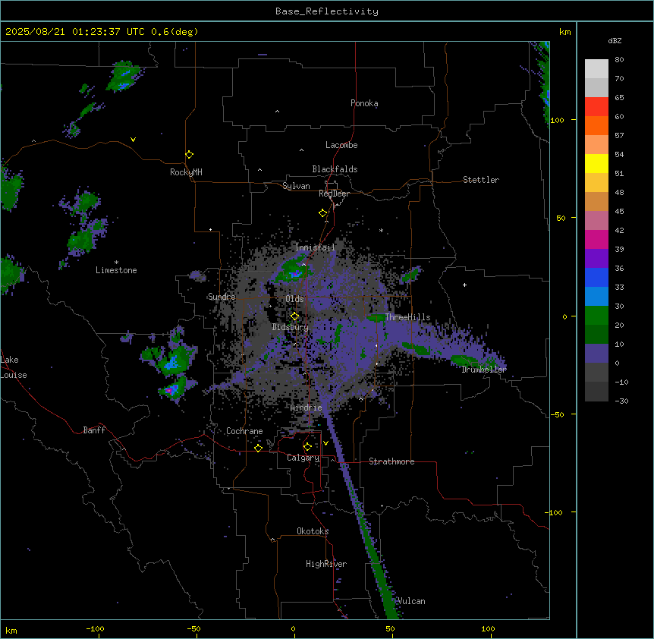Image resolution: width=654 pixels, height=639 pixels.
Task: Click the Strathmore town label
Action: click(391, 461)
